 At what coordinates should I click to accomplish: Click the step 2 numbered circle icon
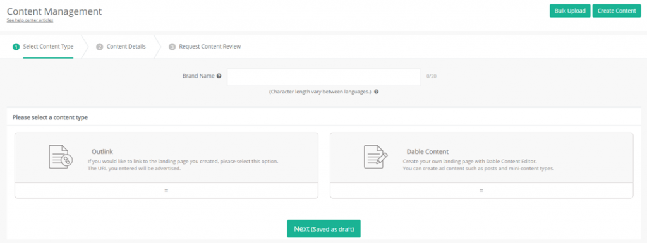tap(99, 47)
